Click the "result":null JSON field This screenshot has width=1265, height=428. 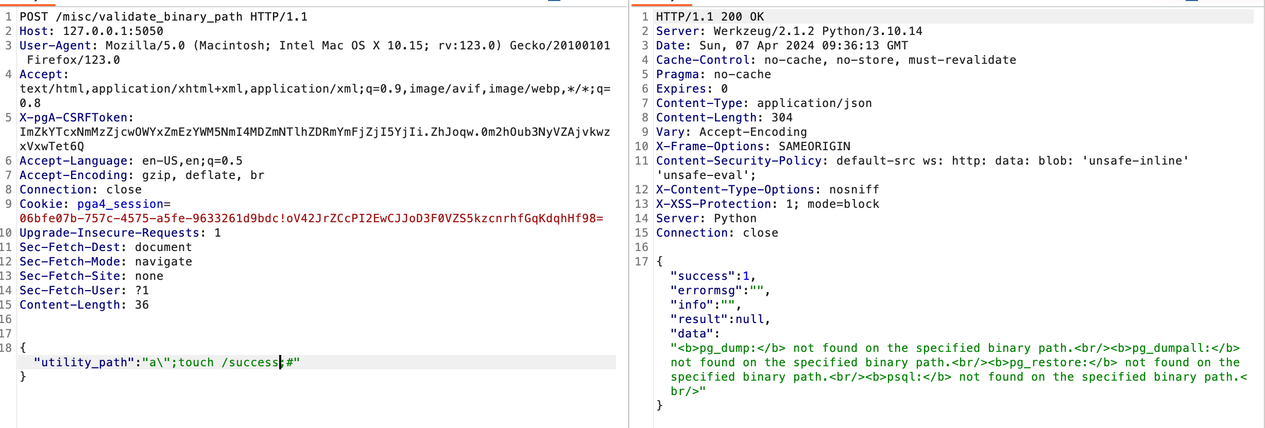(x=721, y=319)
